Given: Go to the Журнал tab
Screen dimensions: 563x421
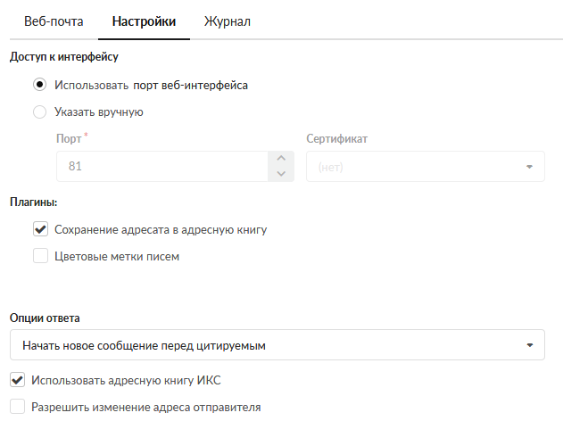Looking at the screenshot, I should (227, 21).
